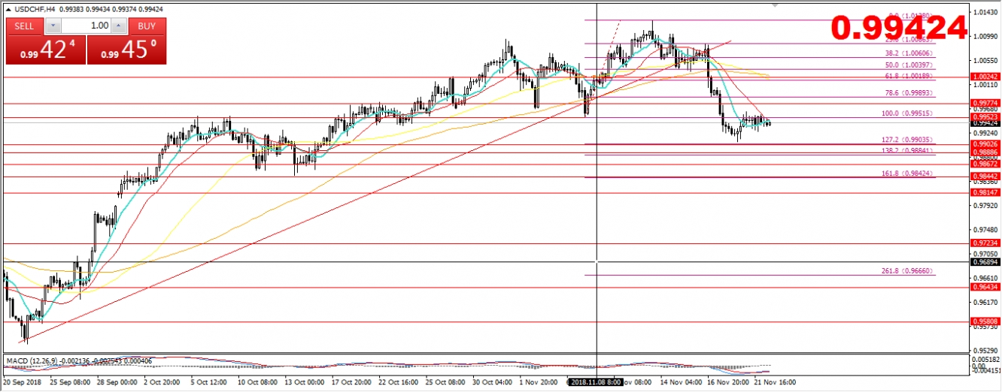Click the sell price 0.99 42 tile

pos(45,50)
